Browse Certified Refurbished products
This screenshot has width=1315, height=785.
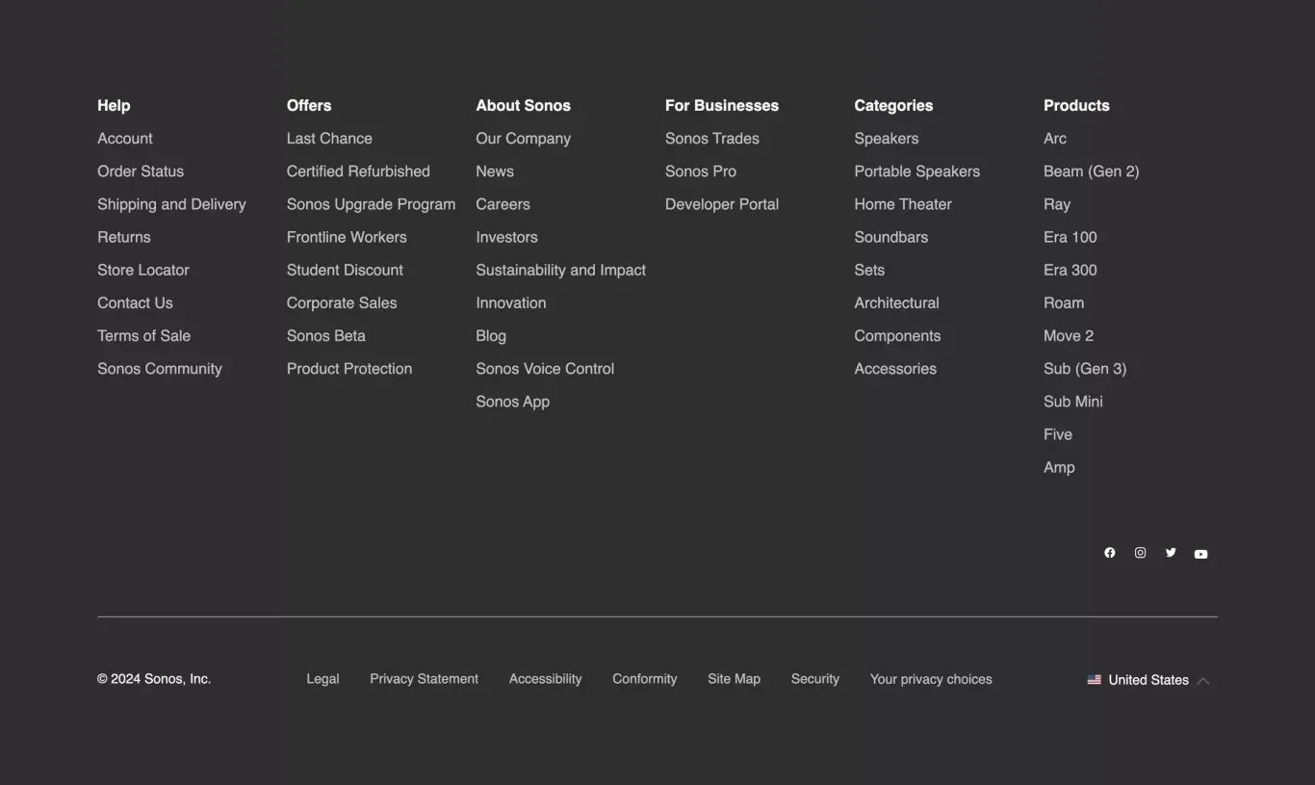pyautogui.click(x=358, y=171)
